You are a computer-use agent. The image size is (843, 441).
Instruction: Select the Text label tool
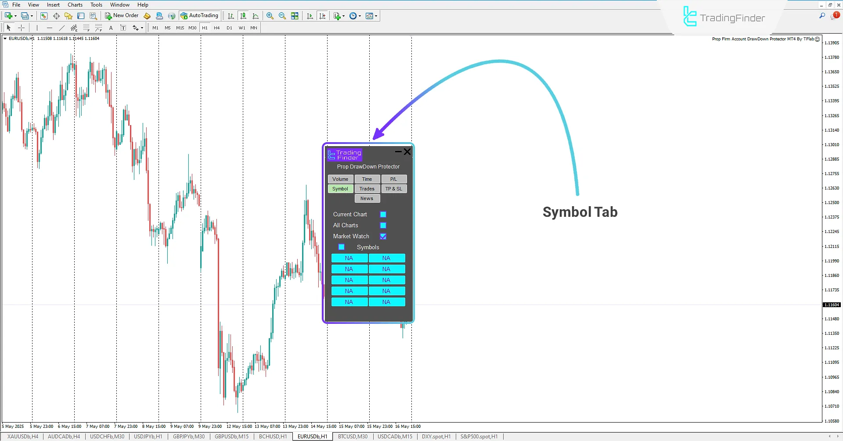click(x=123, y=27)
